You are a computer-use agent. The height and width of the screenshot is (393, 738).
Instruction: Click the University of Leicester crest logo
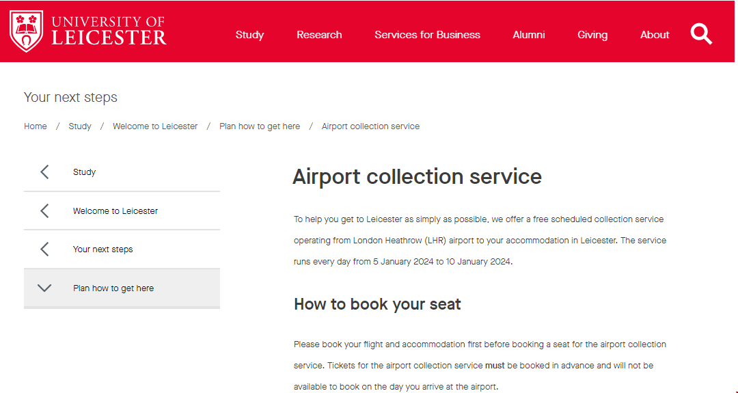point(27,31)
